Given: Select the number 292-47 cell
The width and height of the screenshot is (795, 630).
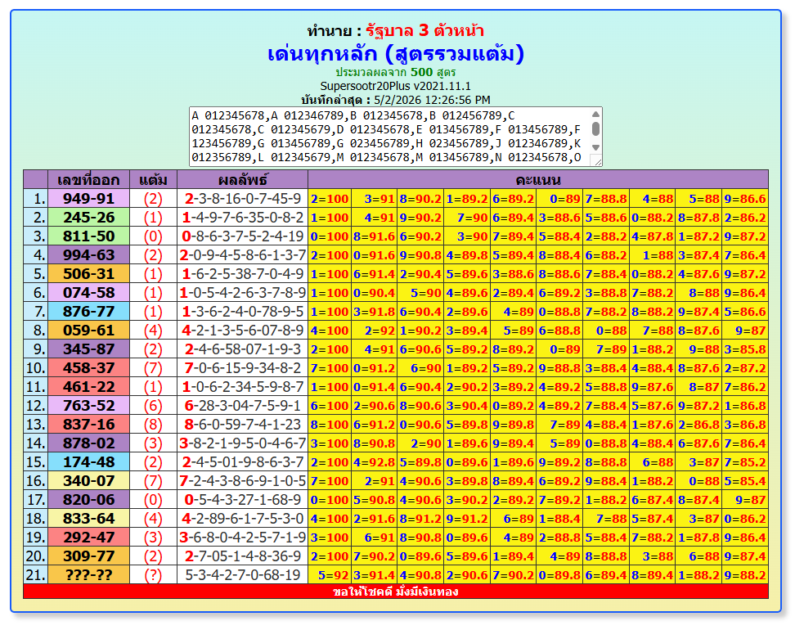Looking at the screenshot, I should (x=88, y=538).
